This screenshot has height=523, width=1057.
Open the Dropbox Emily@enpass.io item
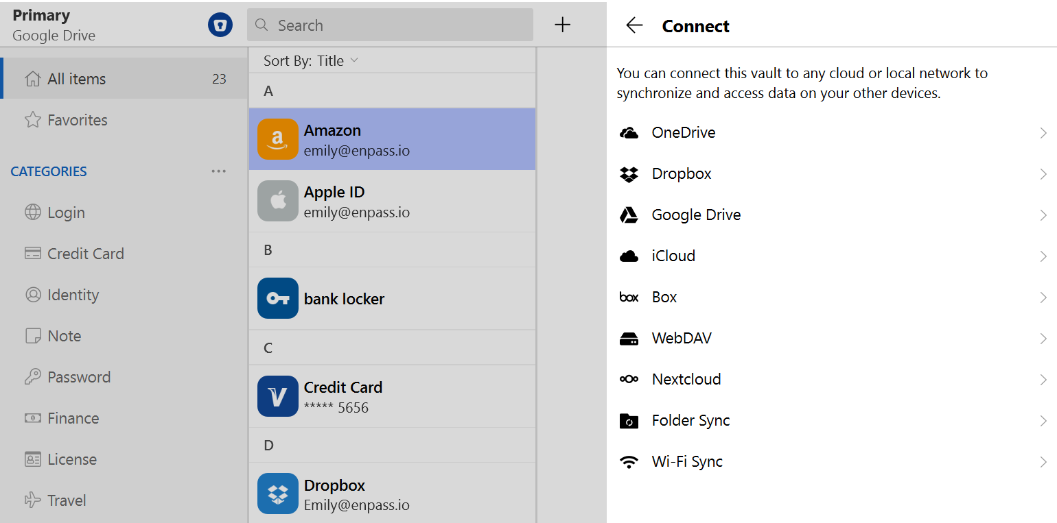pyautogui.click(x=392, y=494)
